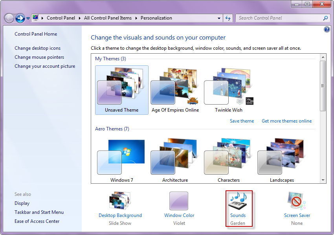Click the theme list scrollbar thumb
334x235 pixels.
(323, 86)
